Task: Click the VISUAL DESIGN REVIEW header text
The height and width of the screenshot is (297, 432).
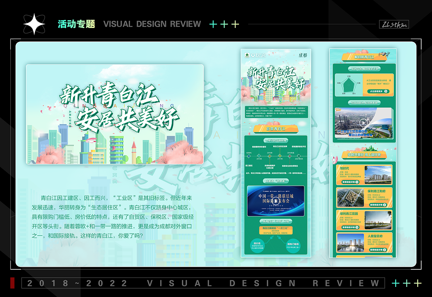Action: point(152,24)
